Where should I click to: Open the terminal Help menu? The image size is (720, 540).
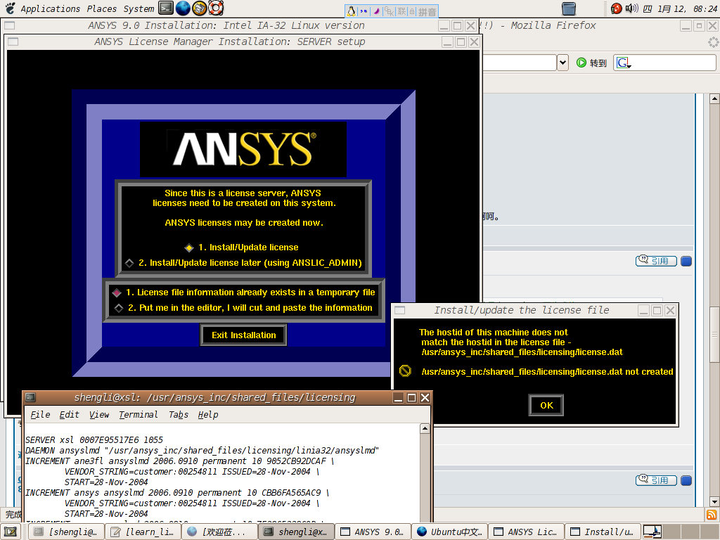[x=208, y=415]
